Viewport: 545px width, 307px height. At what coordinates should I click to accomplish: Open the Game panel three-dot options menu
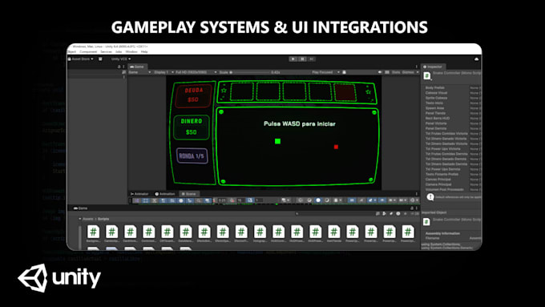point(417,67)
